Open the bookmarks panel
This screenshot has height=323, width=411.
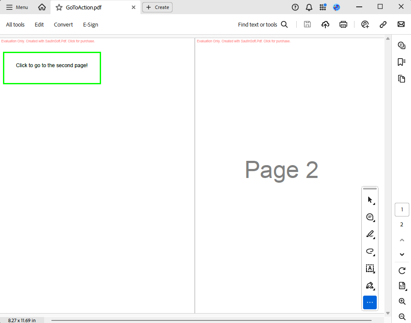pos(401,62)
